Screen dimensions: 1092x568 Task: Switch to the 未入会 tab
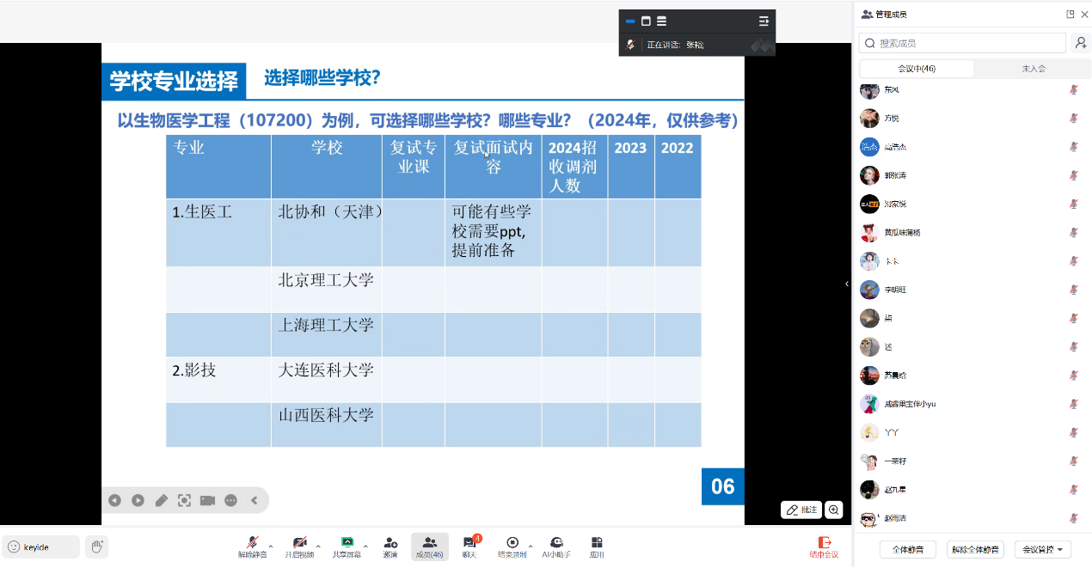coord(1033,69)
